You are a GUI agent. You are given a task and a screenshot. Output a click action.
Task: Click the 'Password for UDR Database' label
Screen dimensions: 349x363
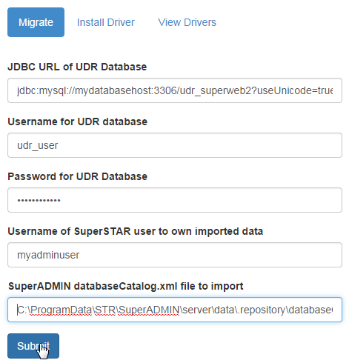click(x=77, y=176)
